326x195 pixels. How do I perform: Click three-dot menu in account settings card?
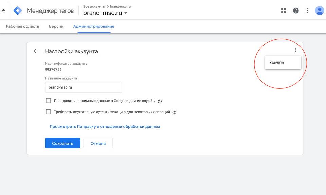pos(295,50)
